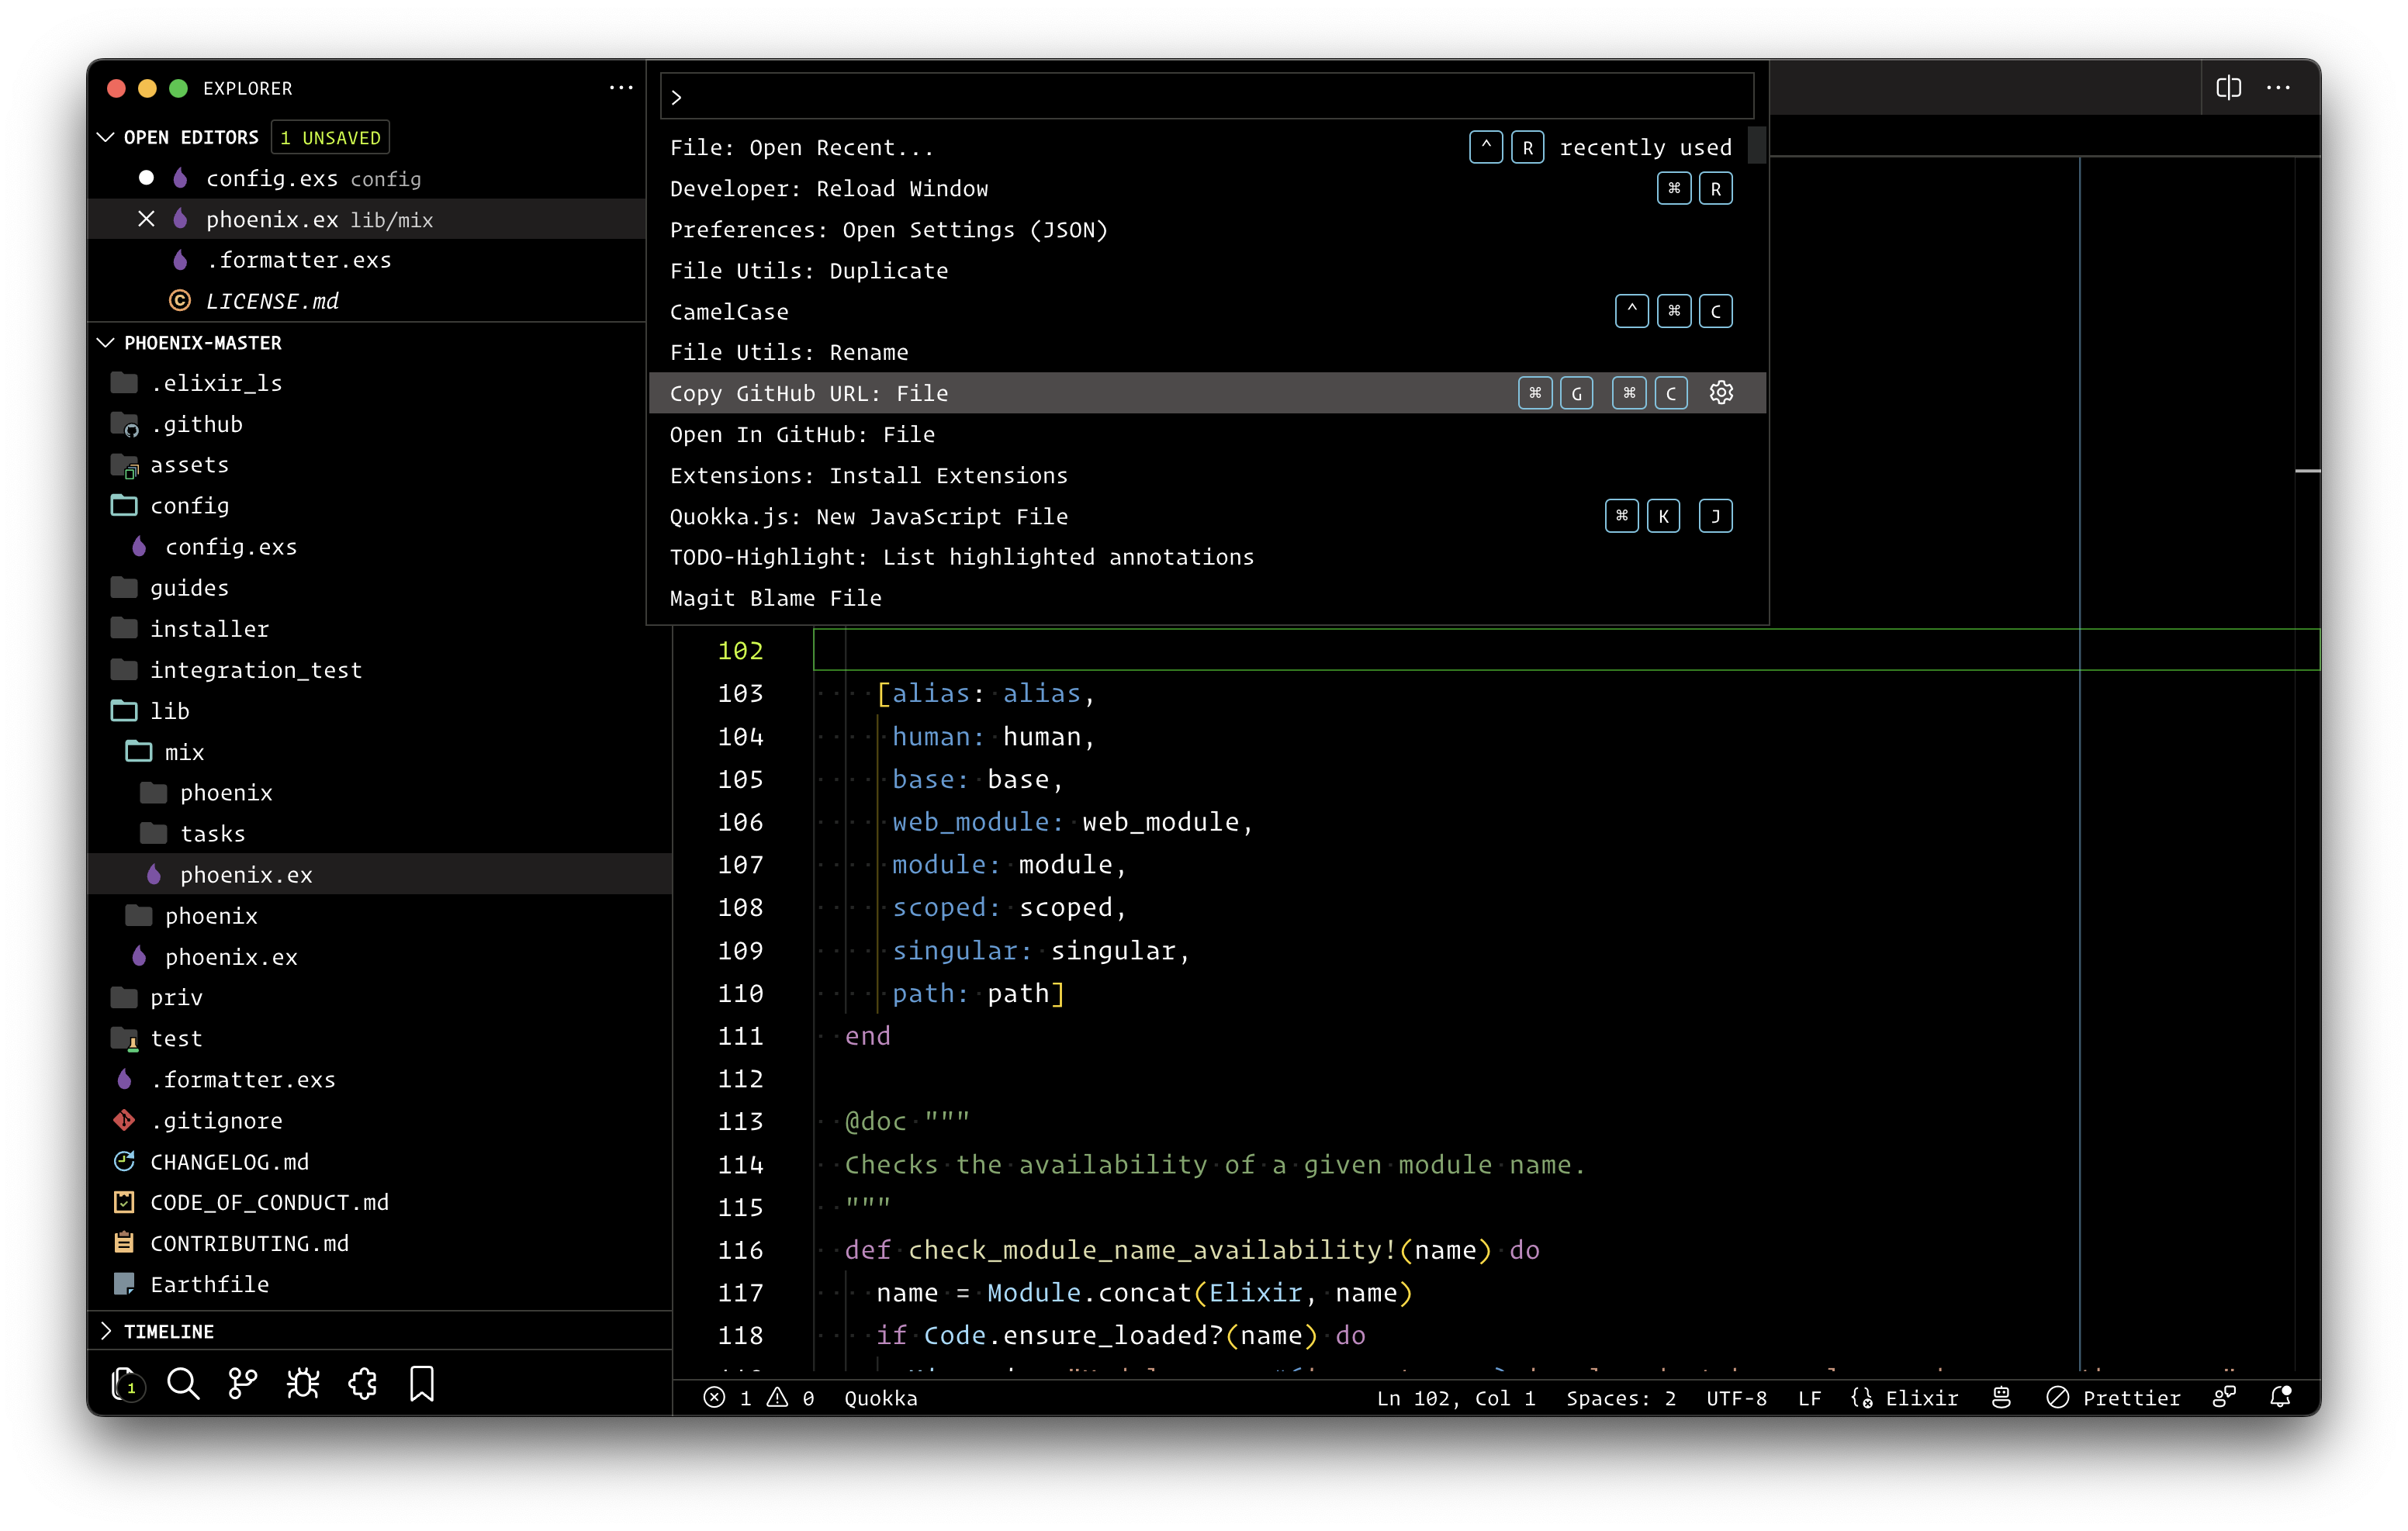
Task: Select Preferences: Open Settings (JSON)
Action: point(1207,230)
